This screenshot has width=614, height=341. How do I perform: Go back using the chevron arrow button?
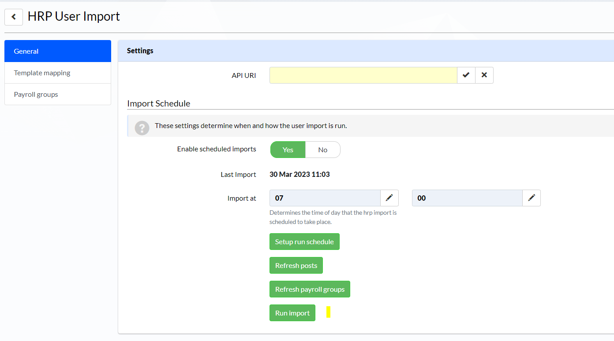pos(14,17)
